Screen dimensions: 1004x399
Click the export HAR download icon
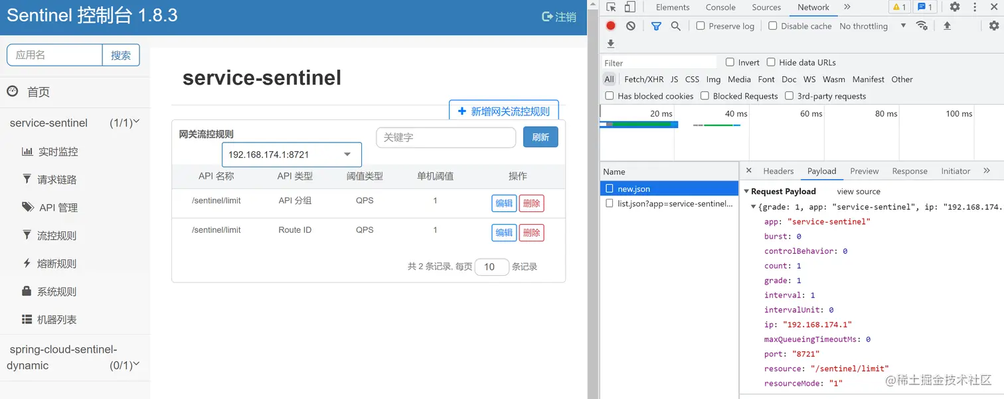point(611,44)
